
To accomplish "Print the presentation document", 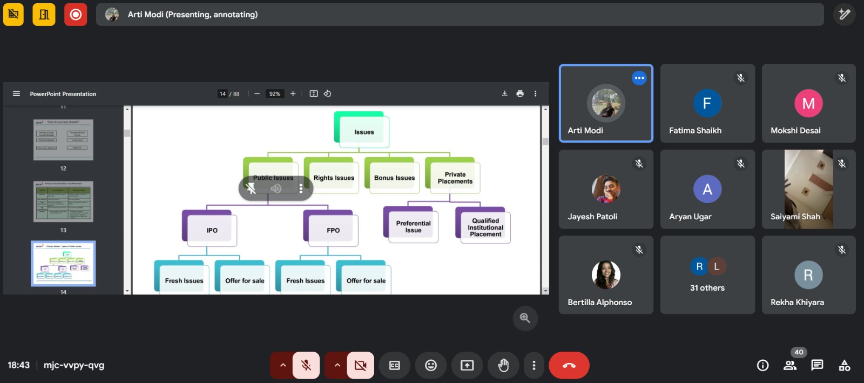I will tap(519, 93).
